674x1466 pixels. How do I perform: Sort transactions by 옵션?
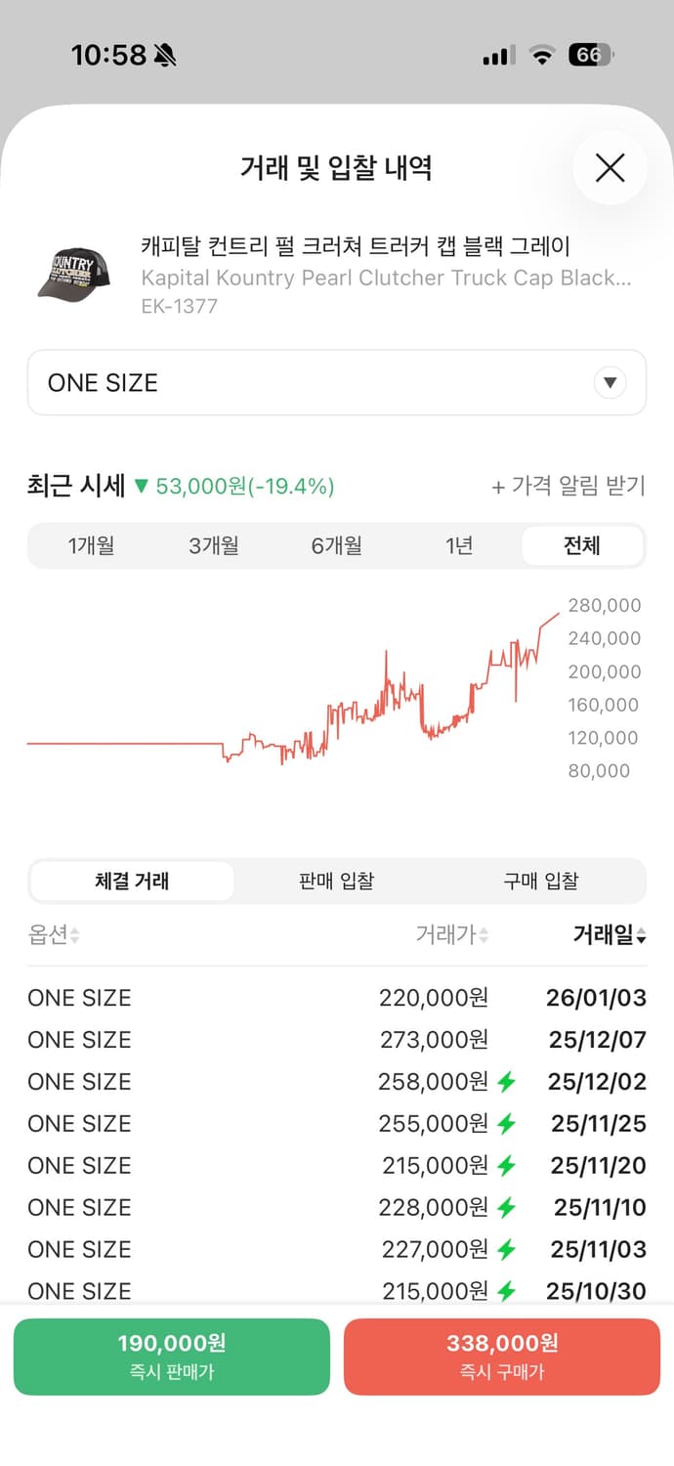pos(54,935)
